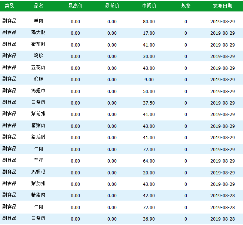Click the 副食品 category in 羊肉 row
Viewport: 243px width, 225px height.
click(x=10, y=21)
